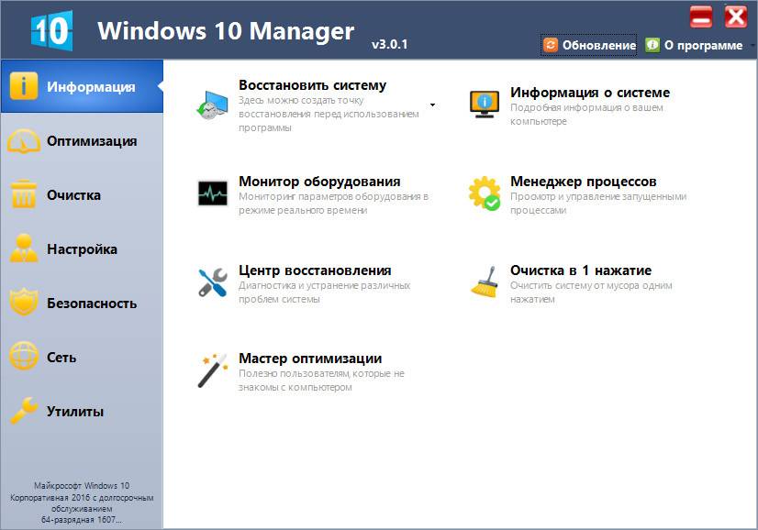Click the orange Обновление refresh icon
This screenshot has width=758, height=530.
(x=550, y=45)
